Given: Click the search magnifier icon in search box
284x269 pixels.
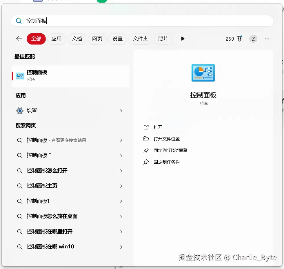Looking at the screenshot, I should click(x=19, y=21).
